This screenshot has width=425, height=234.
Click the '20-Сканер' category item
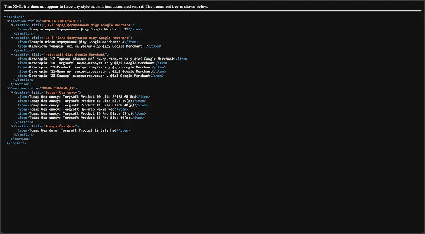tap(90, 76)
